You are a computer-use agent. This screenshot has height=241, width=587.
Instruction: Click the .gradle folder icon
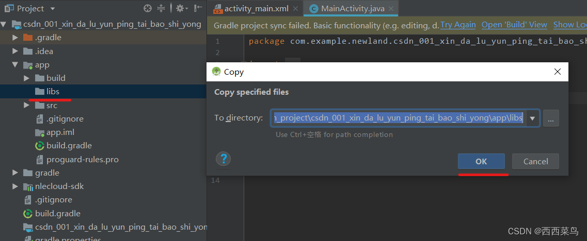(28, 38)
